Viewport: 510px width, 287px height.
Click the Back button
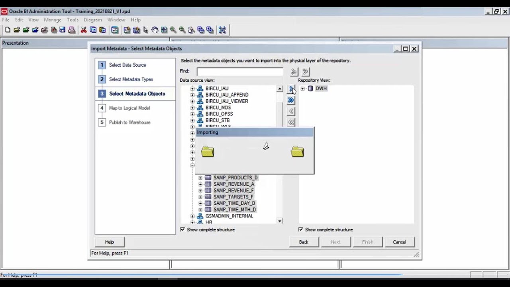coord(304,242)
